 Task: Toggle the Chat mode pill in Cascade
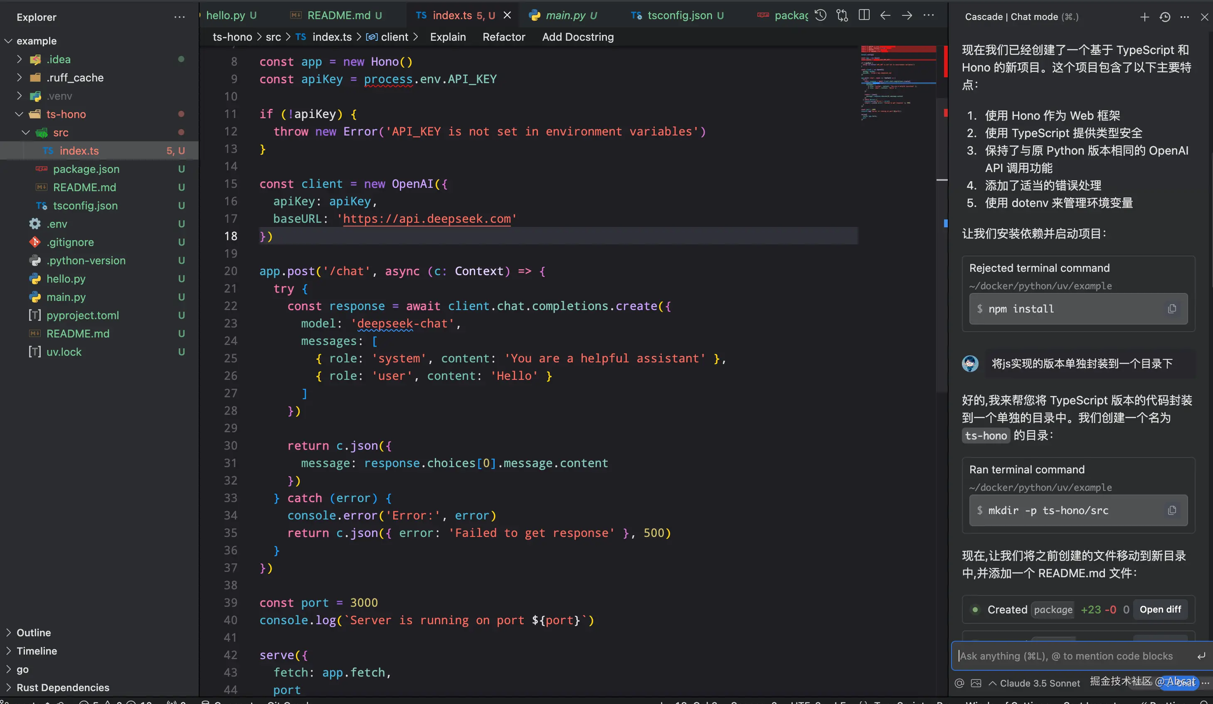coord(1180,682)
